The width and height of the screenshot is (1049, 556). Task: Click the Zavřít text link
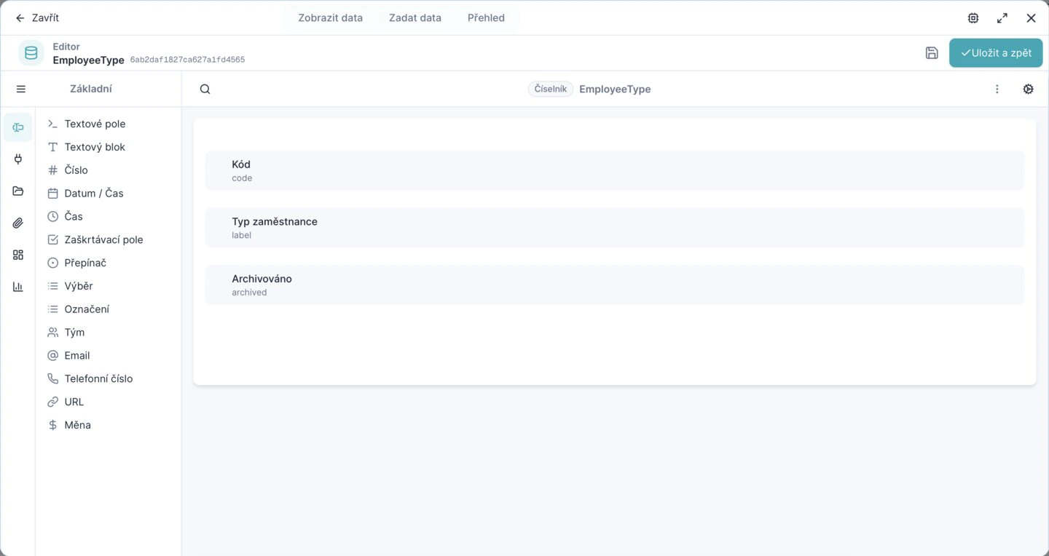(x=45, y=17)
